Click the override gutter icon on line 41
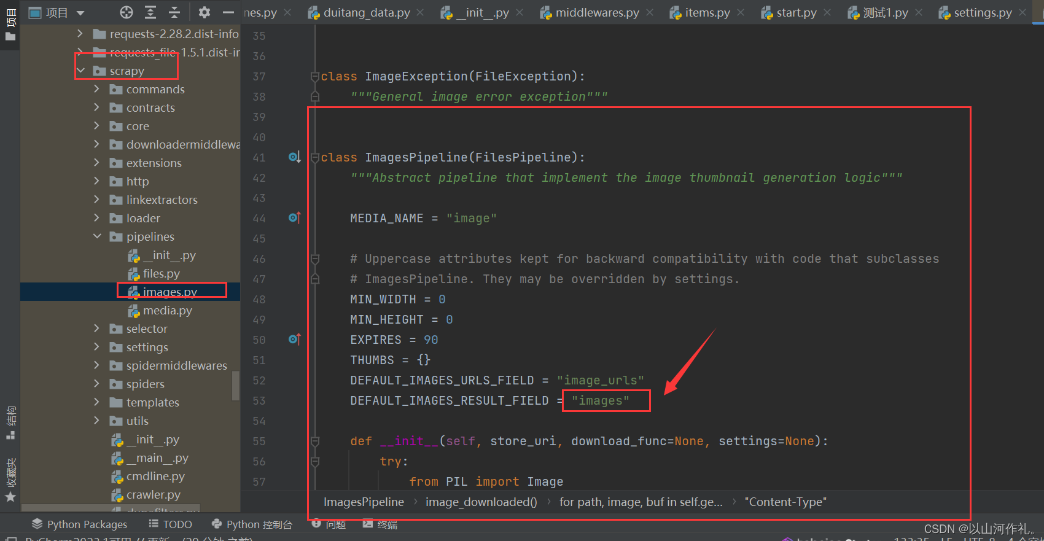The height and width of the screenshot is (541, 1044). pyautogui.click(x=295, y=157)
